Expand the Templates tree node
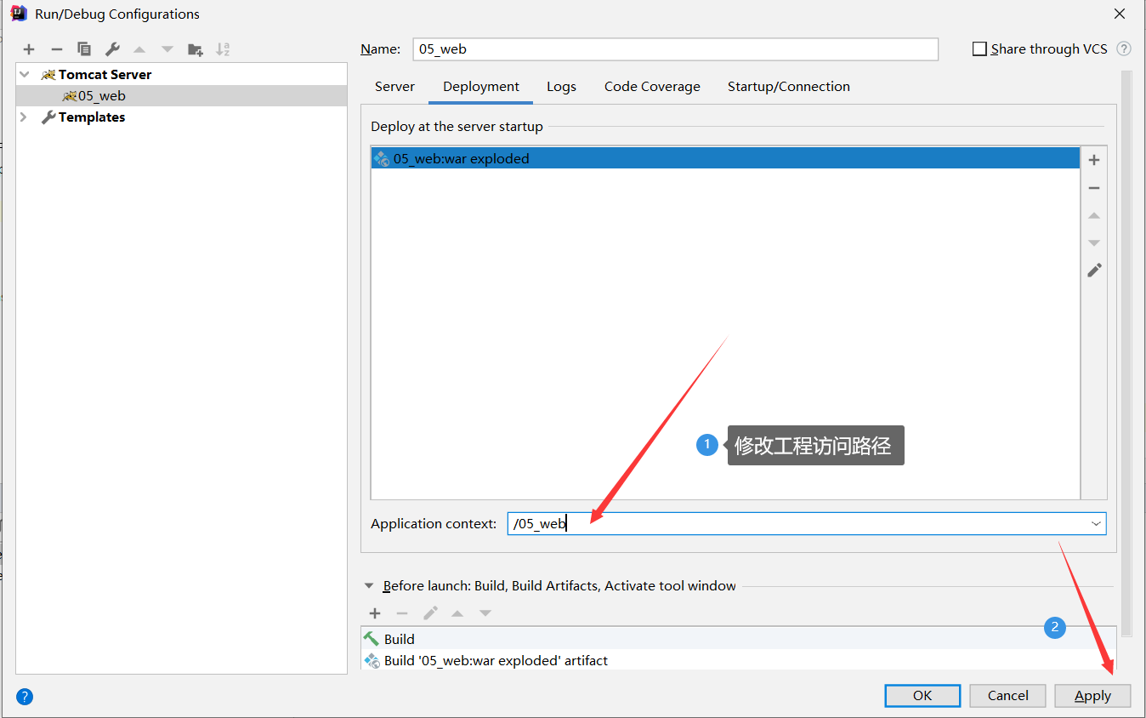 point(22,117)
